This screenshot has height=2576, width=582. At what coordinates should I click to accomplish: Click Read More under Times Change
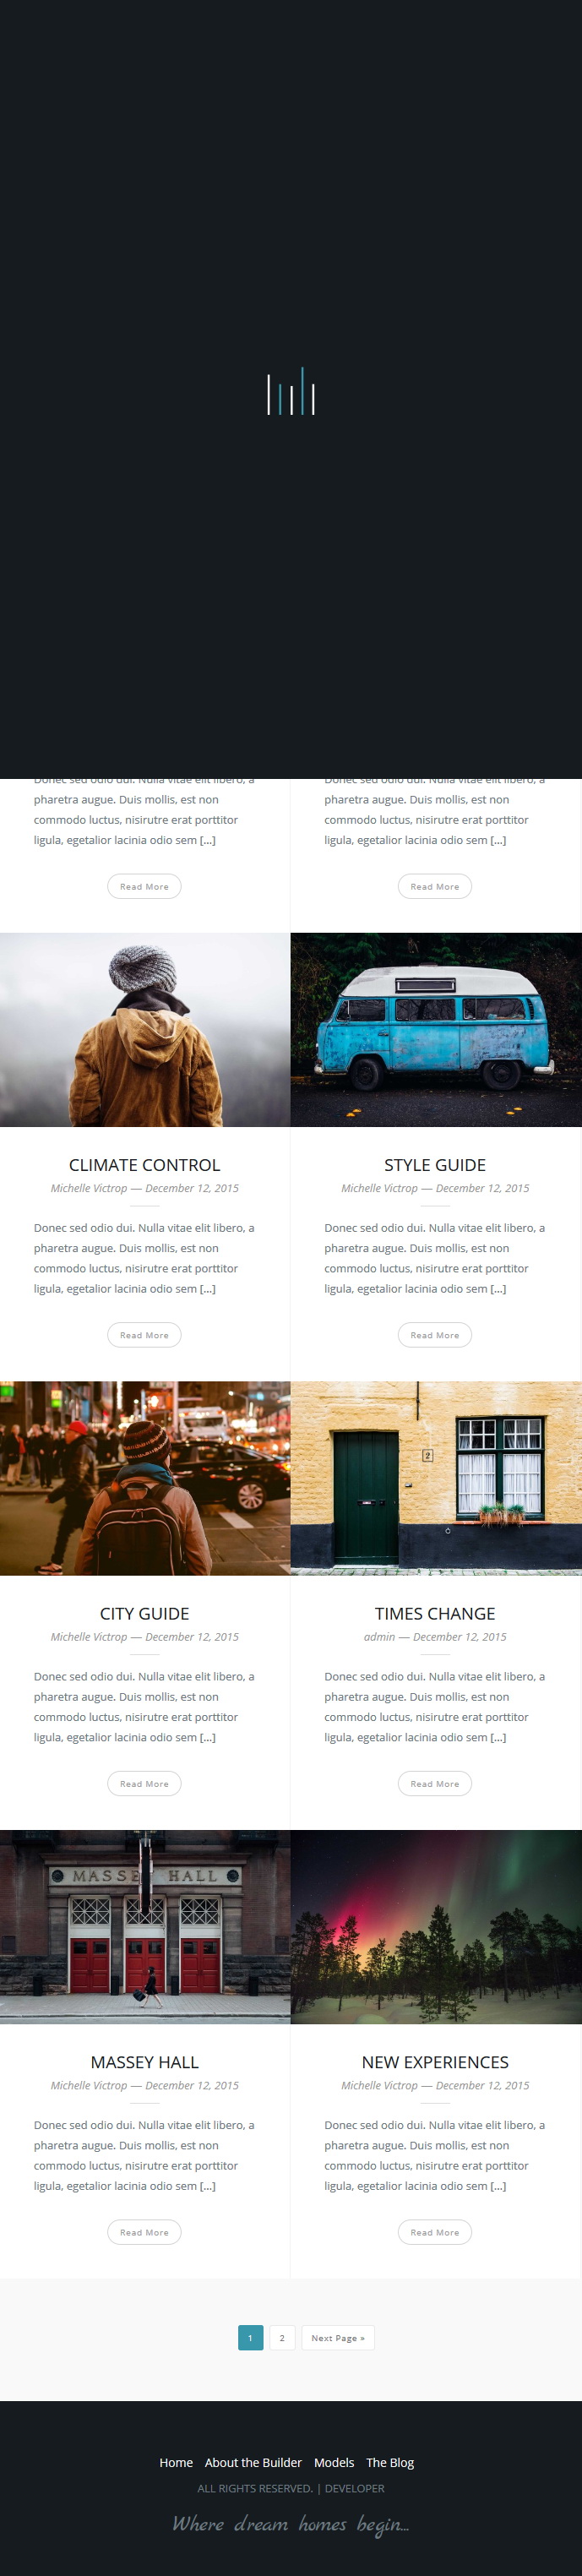pyautogui.click(x=435, y=1784)
